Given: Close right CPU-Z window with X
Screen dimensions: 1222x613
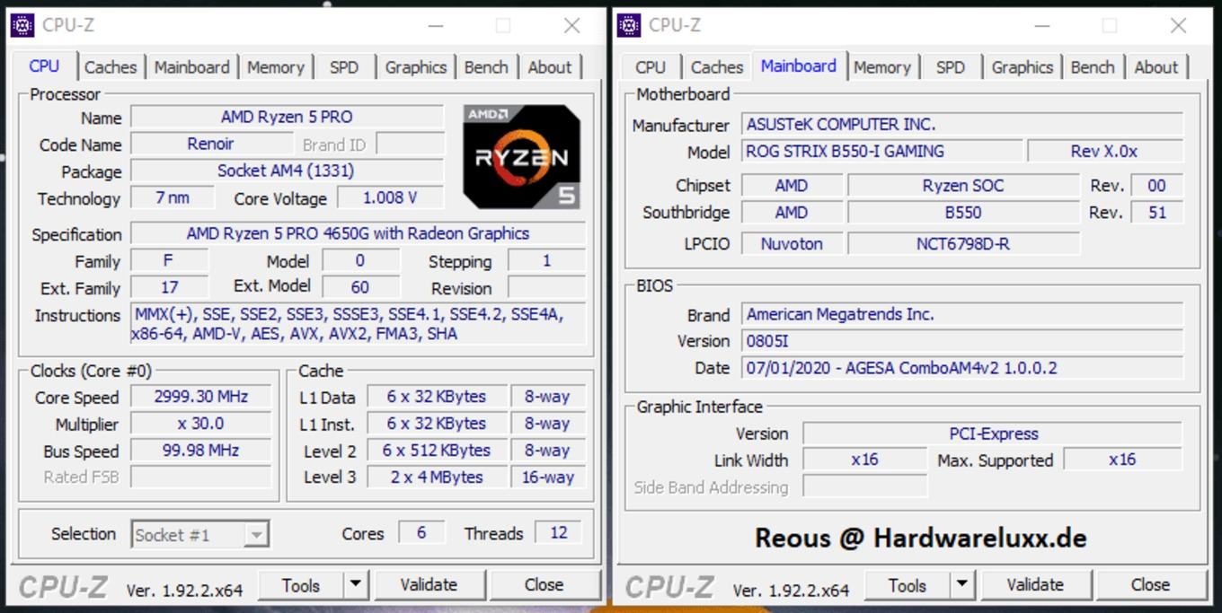Looking at the screenshot, I should tap(1178, 26).
